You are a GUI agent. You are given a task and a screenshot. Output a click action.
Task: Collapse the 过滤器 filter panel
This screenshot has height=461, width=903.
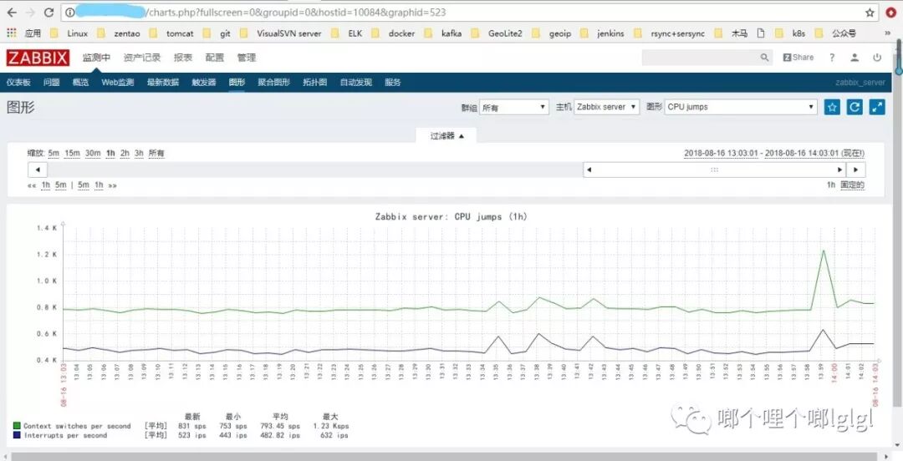[x=446, y=136]
